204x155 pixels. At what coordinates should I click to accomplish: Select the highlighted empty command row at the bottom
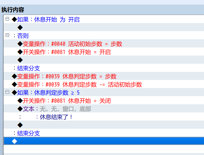(x=104, y=141)
